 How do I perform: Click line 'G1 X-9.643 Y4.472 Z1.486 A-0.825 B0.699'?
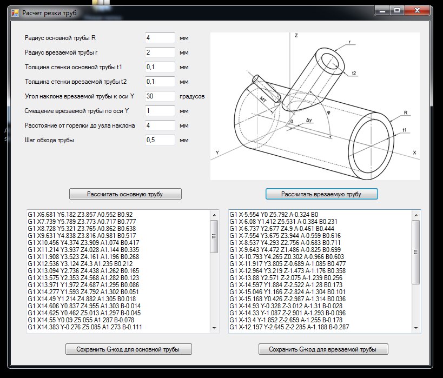pyautogui.click(x=285, y=250)
